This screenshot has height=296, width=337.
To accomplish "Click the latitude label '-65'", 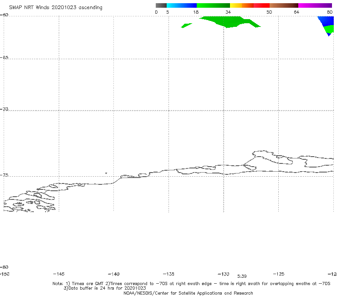I will pyautogui.click(x=4, y=58).
